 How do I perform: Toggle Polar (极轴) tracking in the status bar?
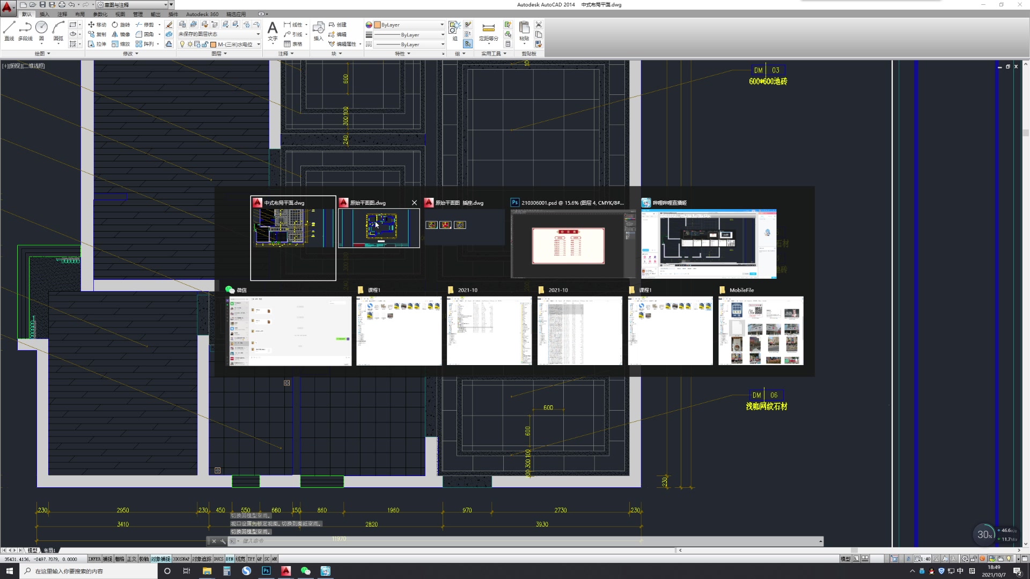tap(144, 559)
